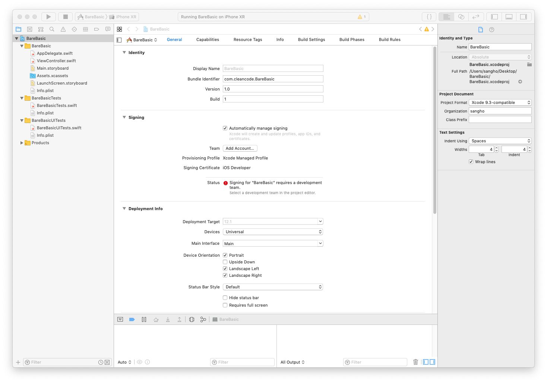Open the Project Format dropdown
The height and width of the screenshot is (383, 547).
tap(500, 102)
